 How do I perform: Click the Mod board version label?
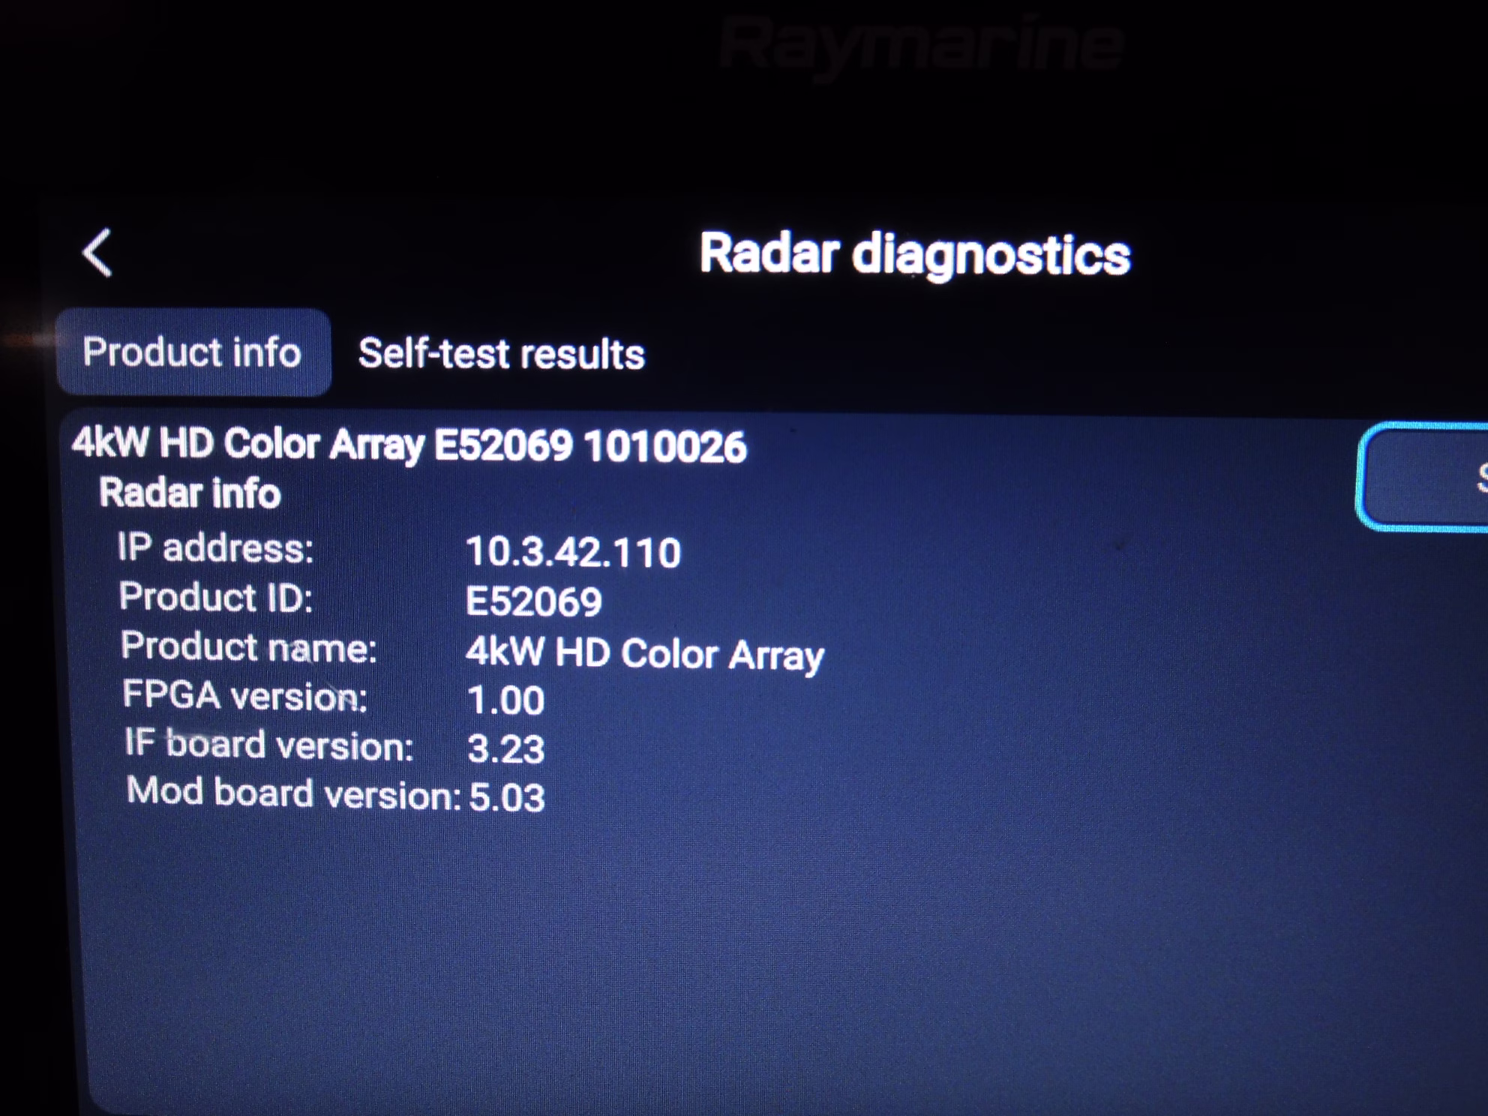(x=294, y=793)
